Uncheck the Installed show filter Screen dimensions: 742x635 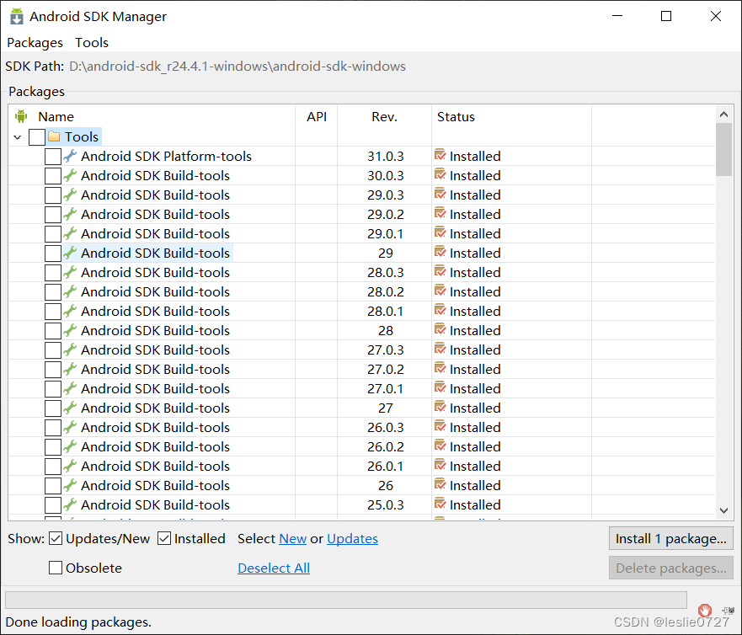[164, 538]
